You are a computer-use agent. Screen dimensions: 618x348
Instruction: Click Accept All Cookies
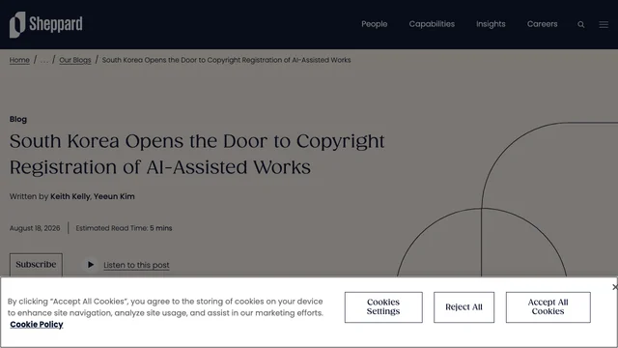548,307
